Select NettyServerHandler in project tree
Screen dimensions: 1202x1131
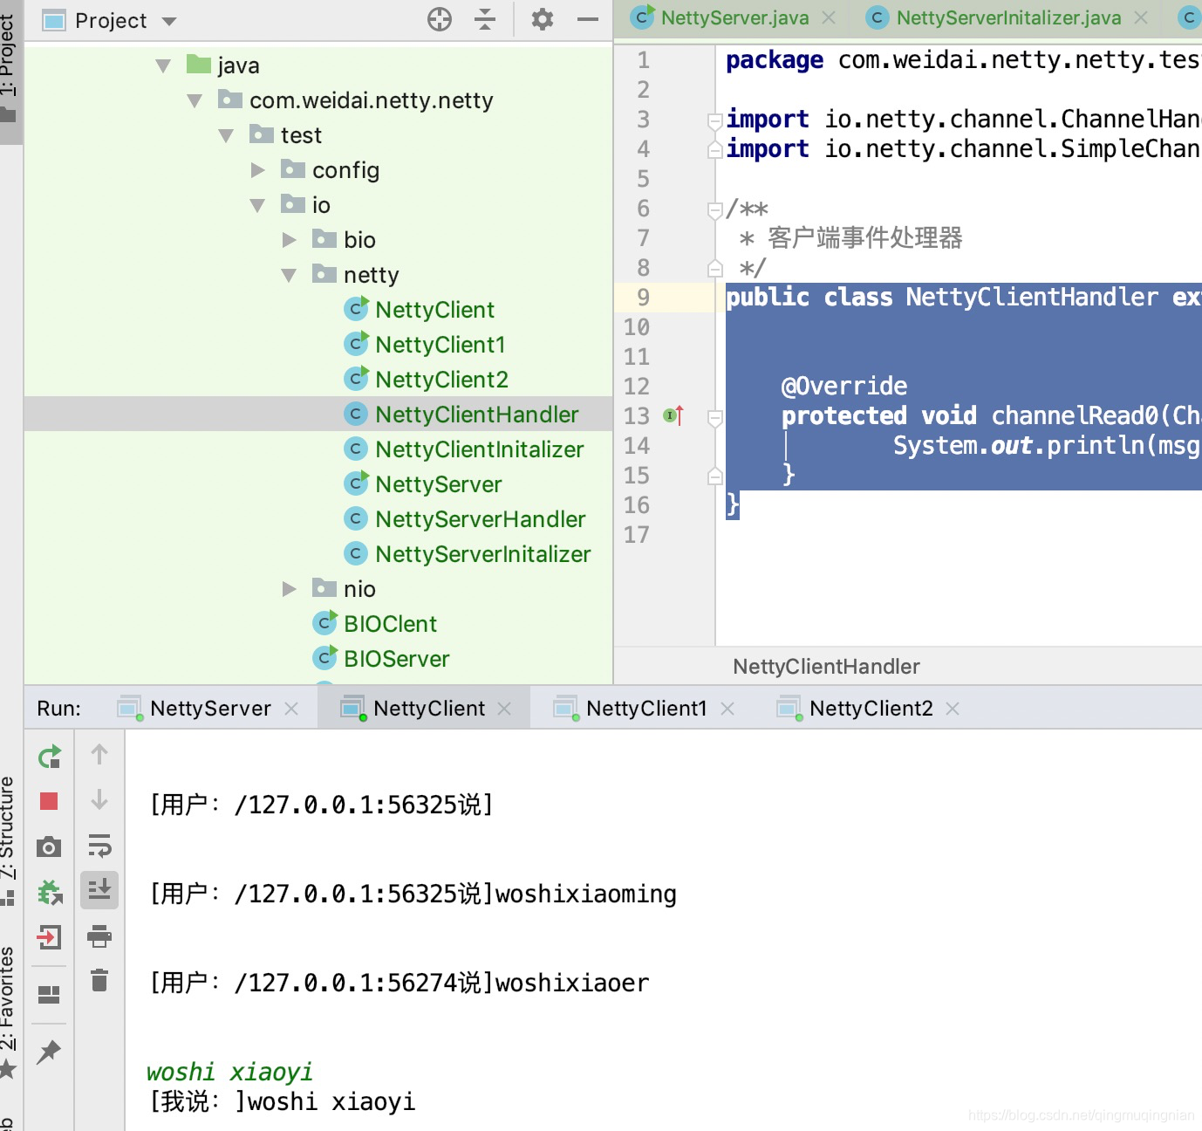click(x=480, y=519)
